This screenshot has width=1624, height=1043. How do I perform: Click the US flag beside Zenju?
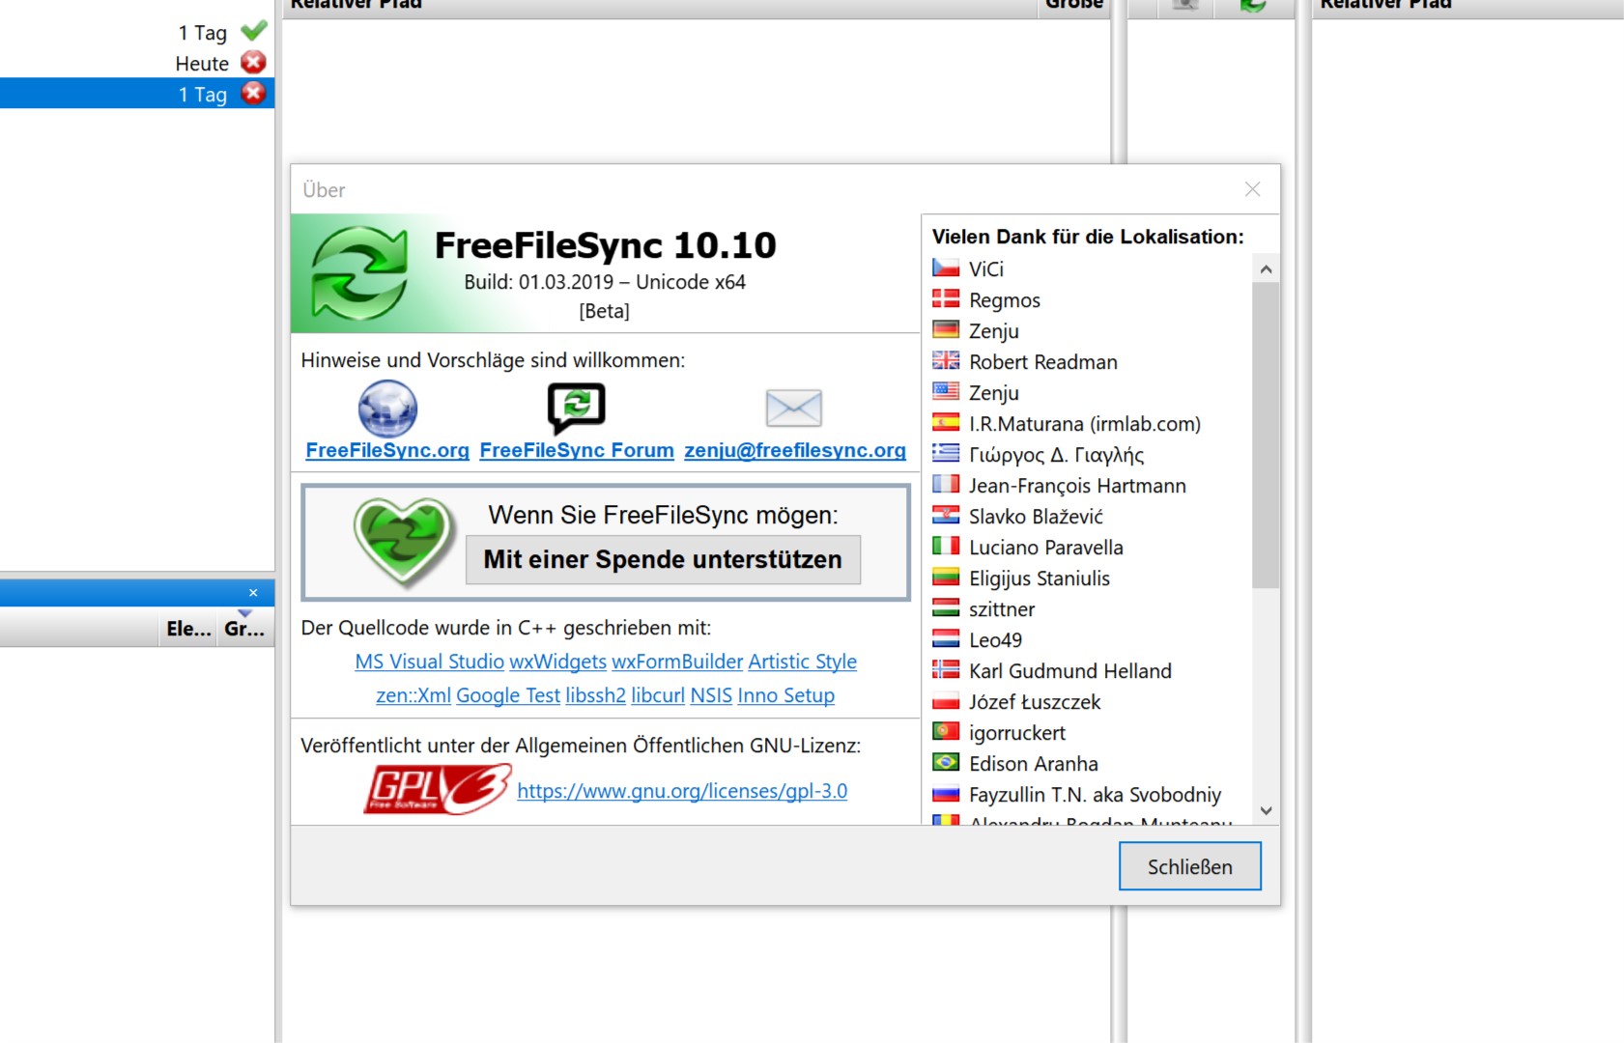tap(946, 392)
